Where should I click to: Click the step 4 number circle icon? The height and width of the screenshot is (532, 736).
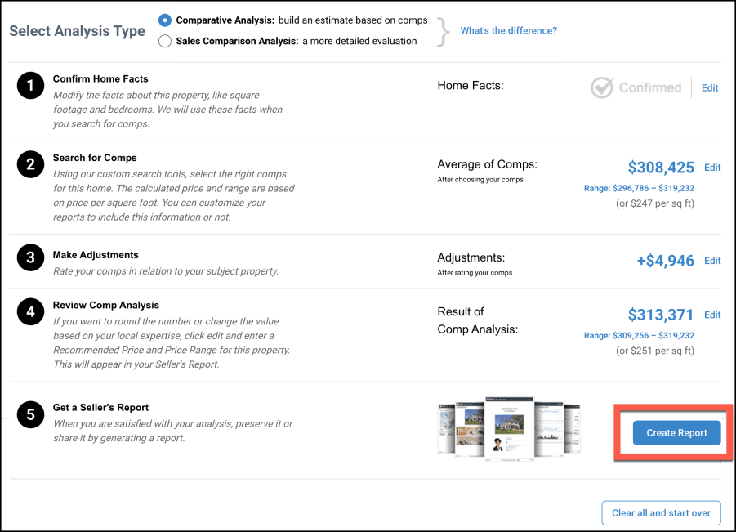click(x=29, y=313)
